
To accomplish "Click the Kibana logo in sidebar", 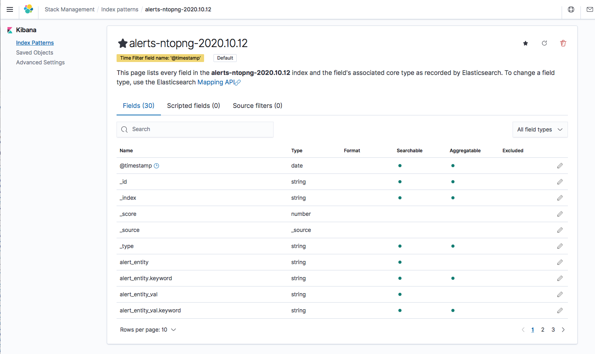I will click(x=10, y=30).
